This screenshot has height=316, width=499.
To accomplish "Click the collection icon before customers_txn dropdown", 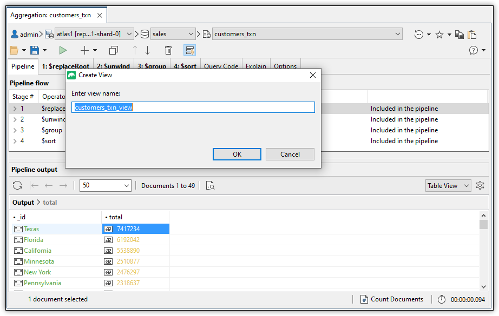I will pyautogui.click(x=207, y=34).
